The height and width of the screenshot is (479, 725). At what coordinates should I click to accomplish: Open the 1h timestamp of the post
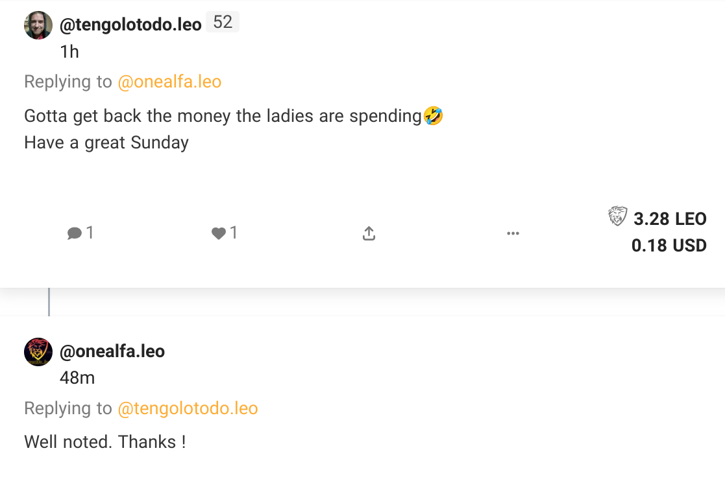(69, 52)
